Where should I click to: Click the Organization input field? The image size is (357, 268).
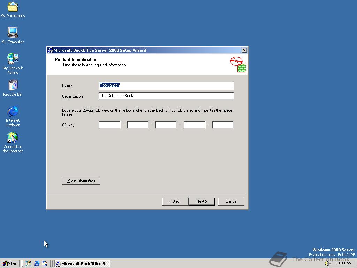click(166, 96)
